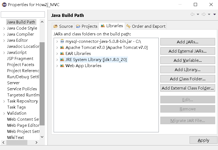Select Web Project Settings in the tree

[x=23, y=132]
